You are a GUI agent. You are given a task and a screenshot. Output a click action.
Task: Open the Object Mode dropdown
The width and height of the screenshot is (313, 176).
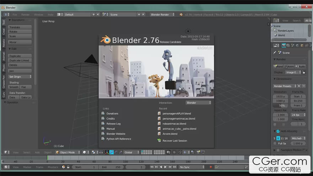coord(68,152)
